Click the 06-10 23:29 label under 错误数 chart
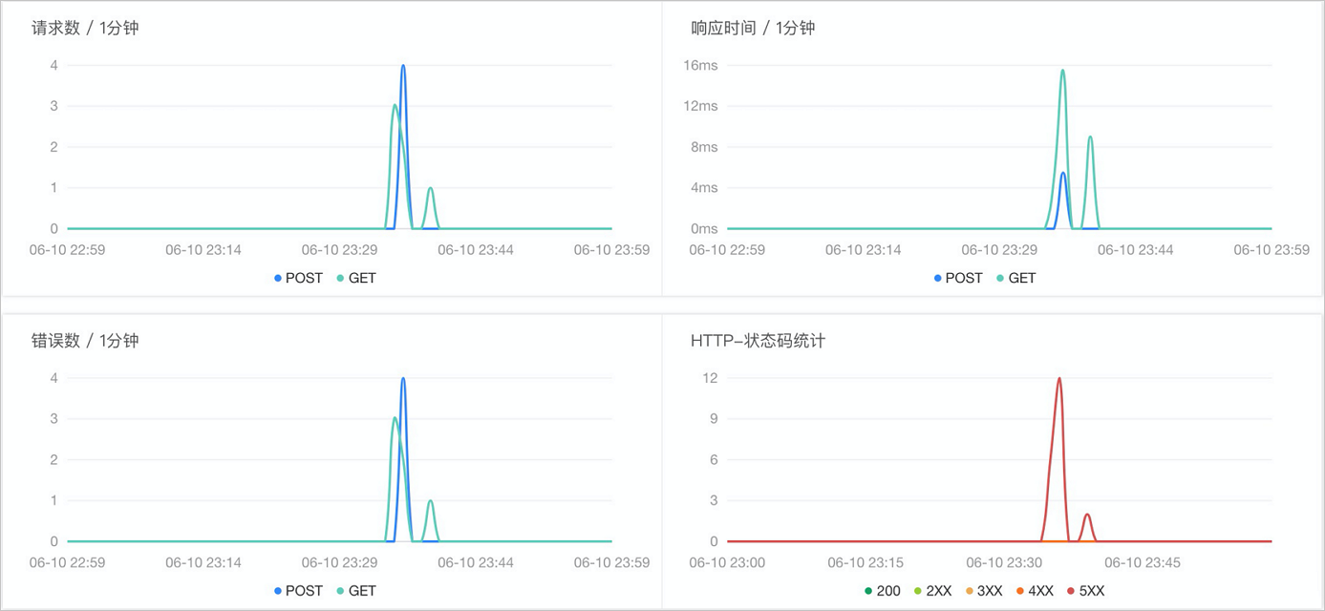This screenshot has width=1325, height=611. (x=339, y=563)
